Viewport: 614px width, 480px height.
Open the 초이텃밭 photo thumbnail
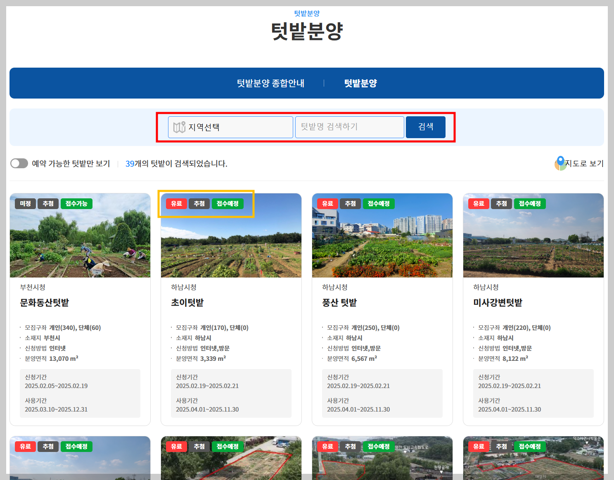tap(231, 235)
